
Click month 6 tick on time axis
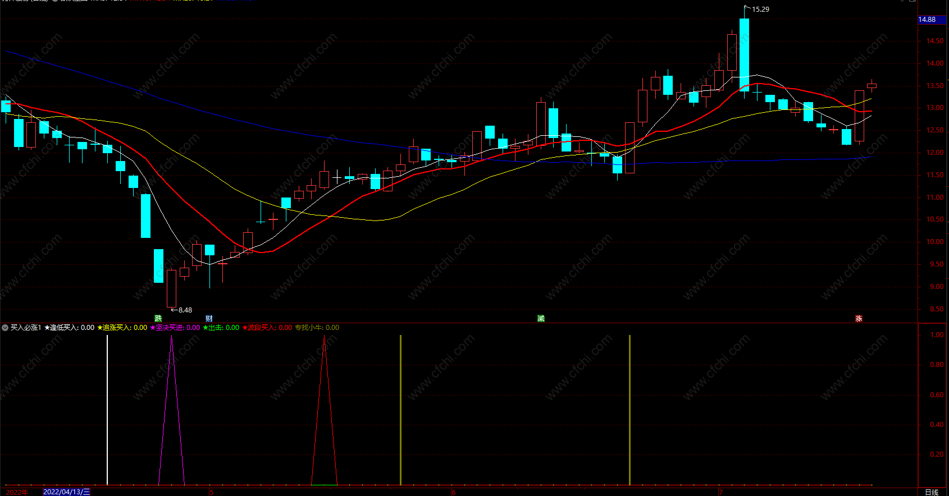[454, 493]
